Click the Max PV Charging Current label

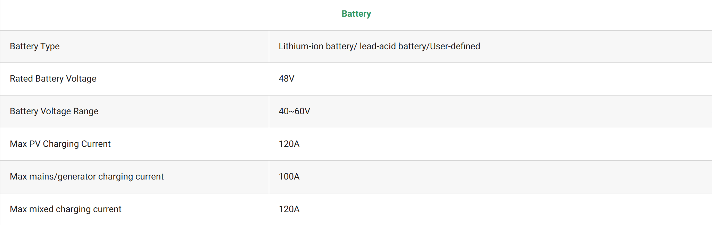pos(60,144)
